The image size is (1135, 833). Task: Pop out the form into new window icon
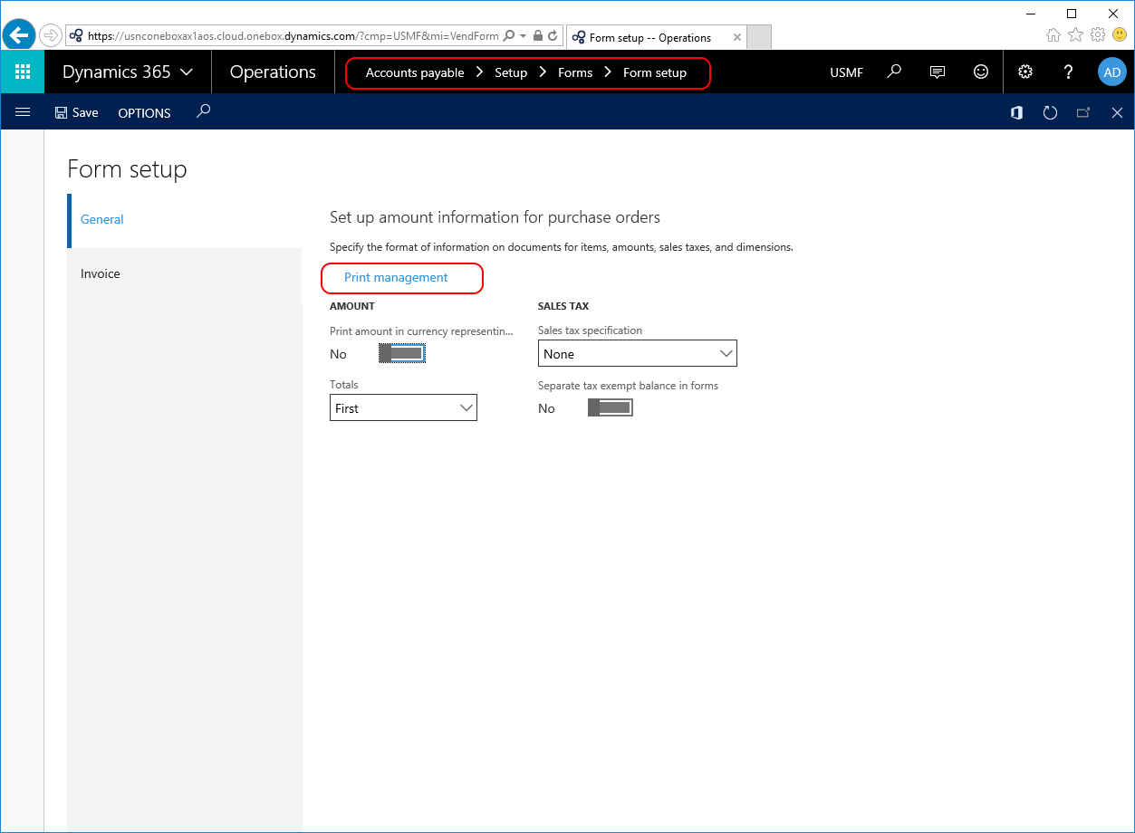(x=1083, y=112)
